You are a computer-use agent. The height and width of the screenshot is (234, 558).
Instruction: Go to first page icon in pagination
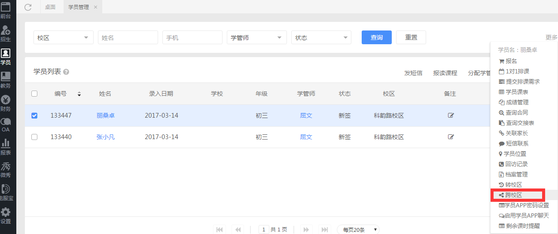[x=220, y=230]
